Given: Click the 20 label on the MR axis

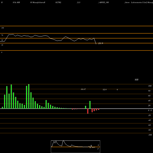Looking at the screenshot, I should pyautogui.click(x=149, y=106).
